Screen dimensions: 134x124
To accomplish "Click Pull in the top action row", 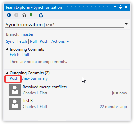I will click(33, 41).
